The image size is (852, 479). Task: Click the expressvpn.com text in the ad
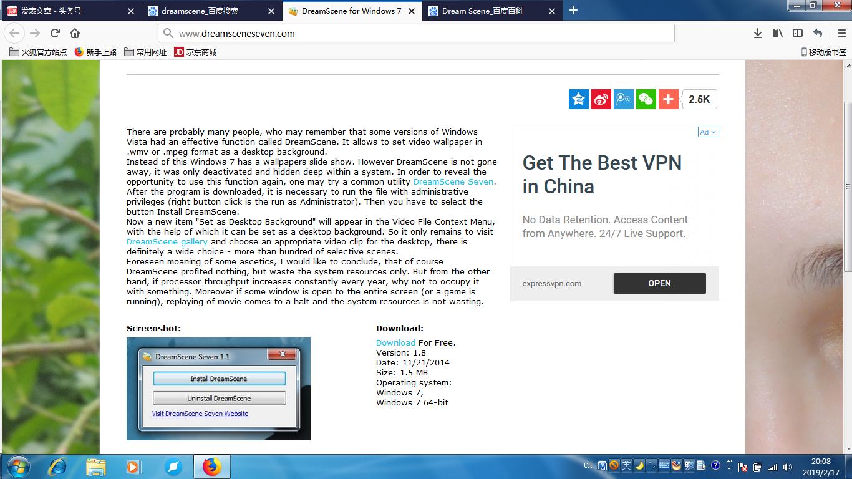coord(552,283)
